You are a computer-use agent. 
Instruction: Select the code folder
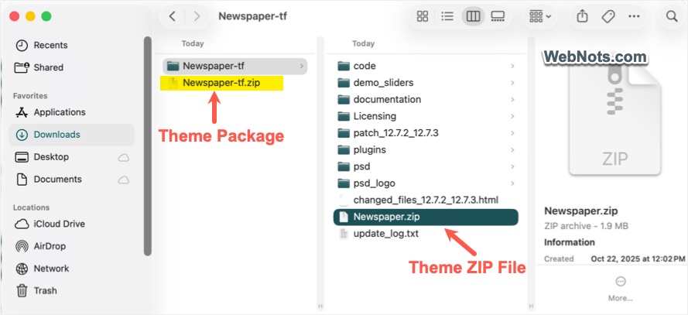426,67
